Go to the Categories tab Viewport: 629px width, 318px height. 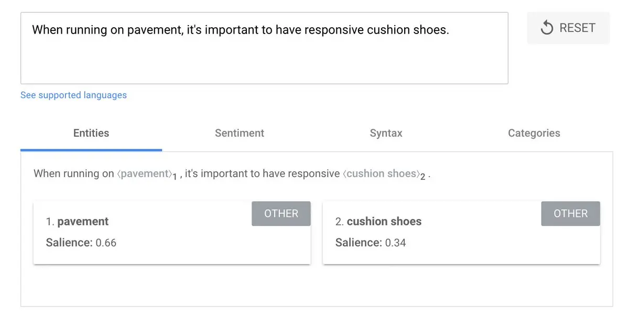534,133
